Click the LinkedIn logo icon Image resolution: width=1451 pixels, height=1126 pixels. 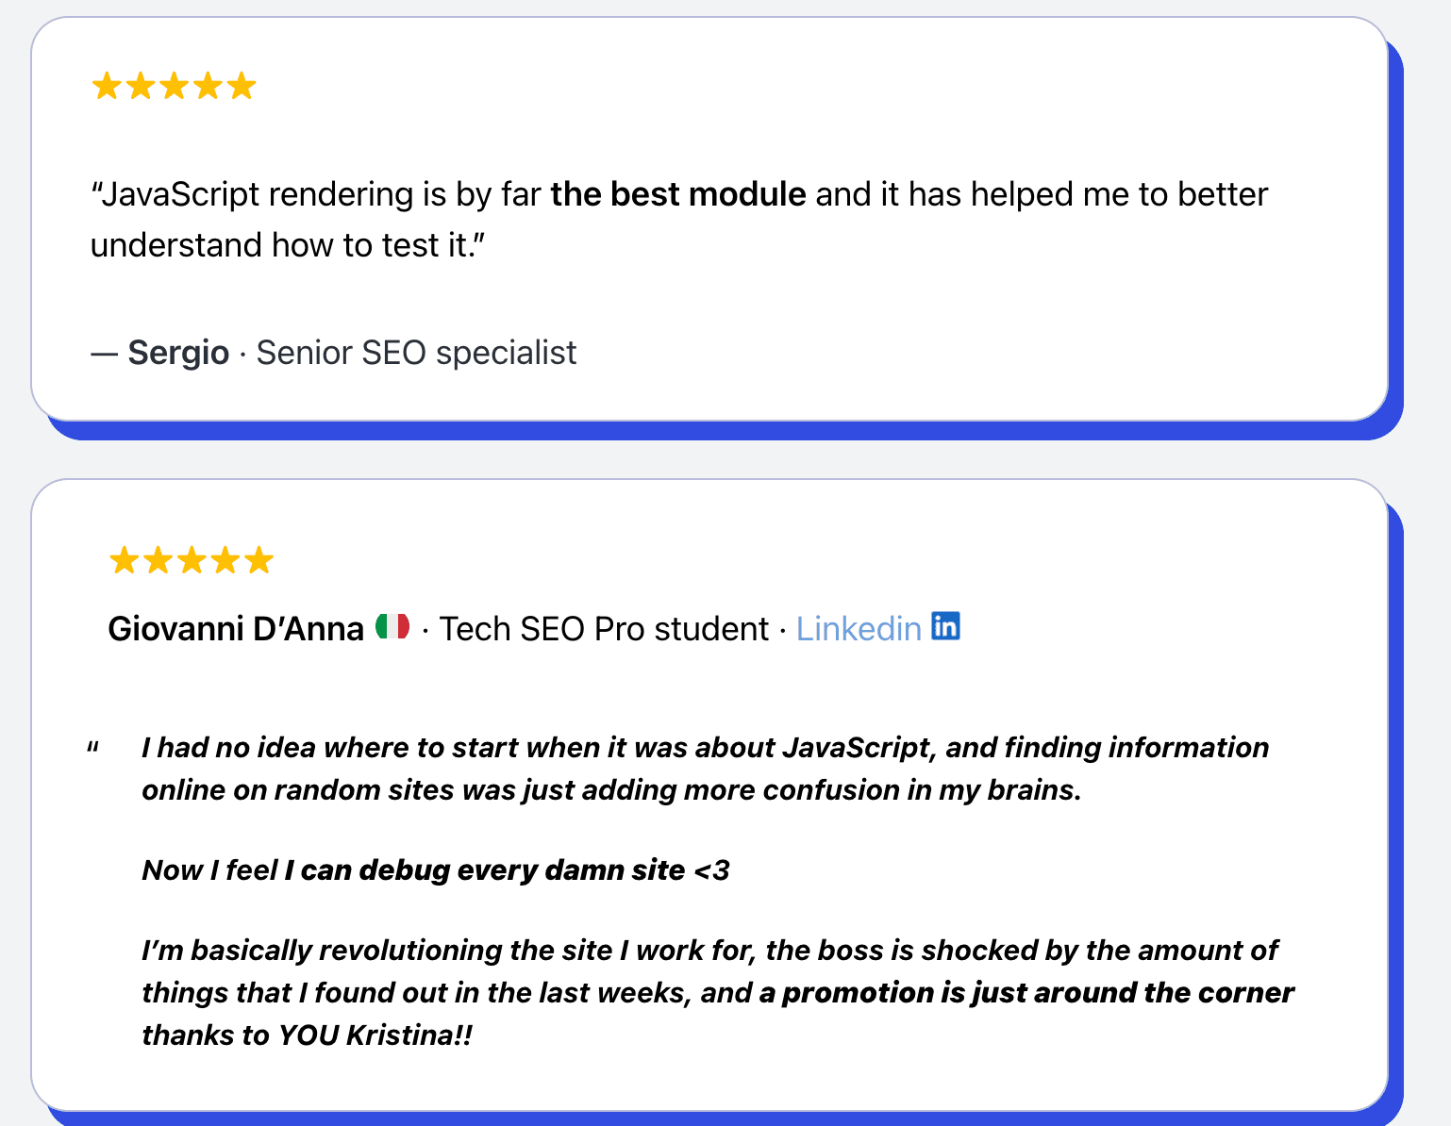pyautogui.click(x=945, y=626)
